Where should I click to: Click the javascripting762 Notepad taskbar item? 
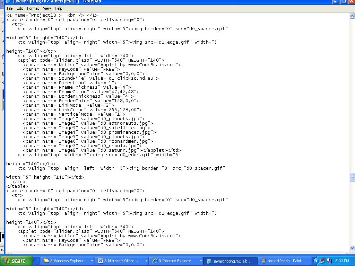[x=230, y=261]
